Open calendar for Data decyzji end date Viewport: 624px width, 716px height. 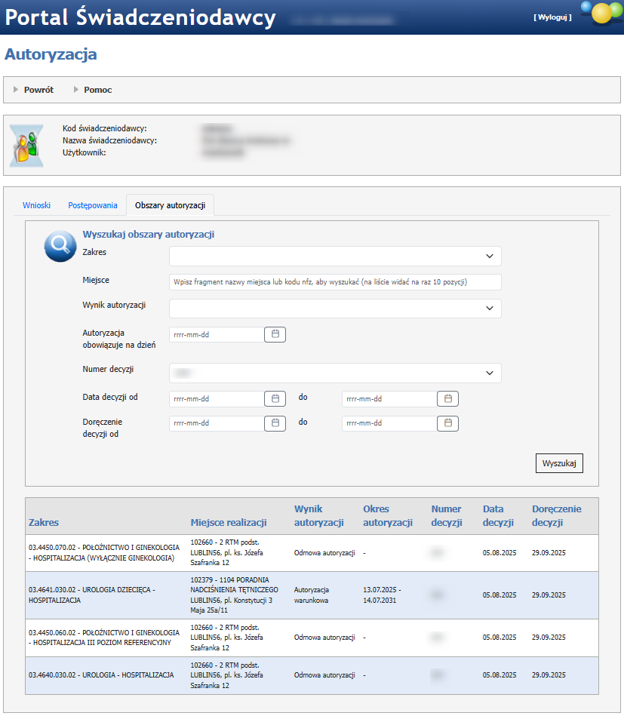pyautogui.click(x=447, y=398)
